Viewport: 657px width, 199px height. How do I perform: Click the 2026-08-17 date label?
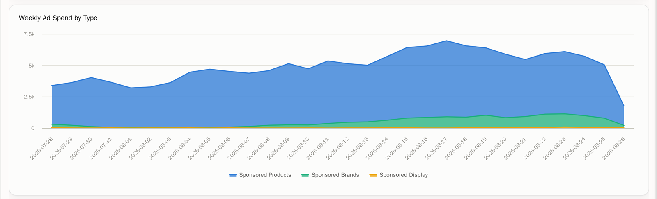[x=436, y=148]
